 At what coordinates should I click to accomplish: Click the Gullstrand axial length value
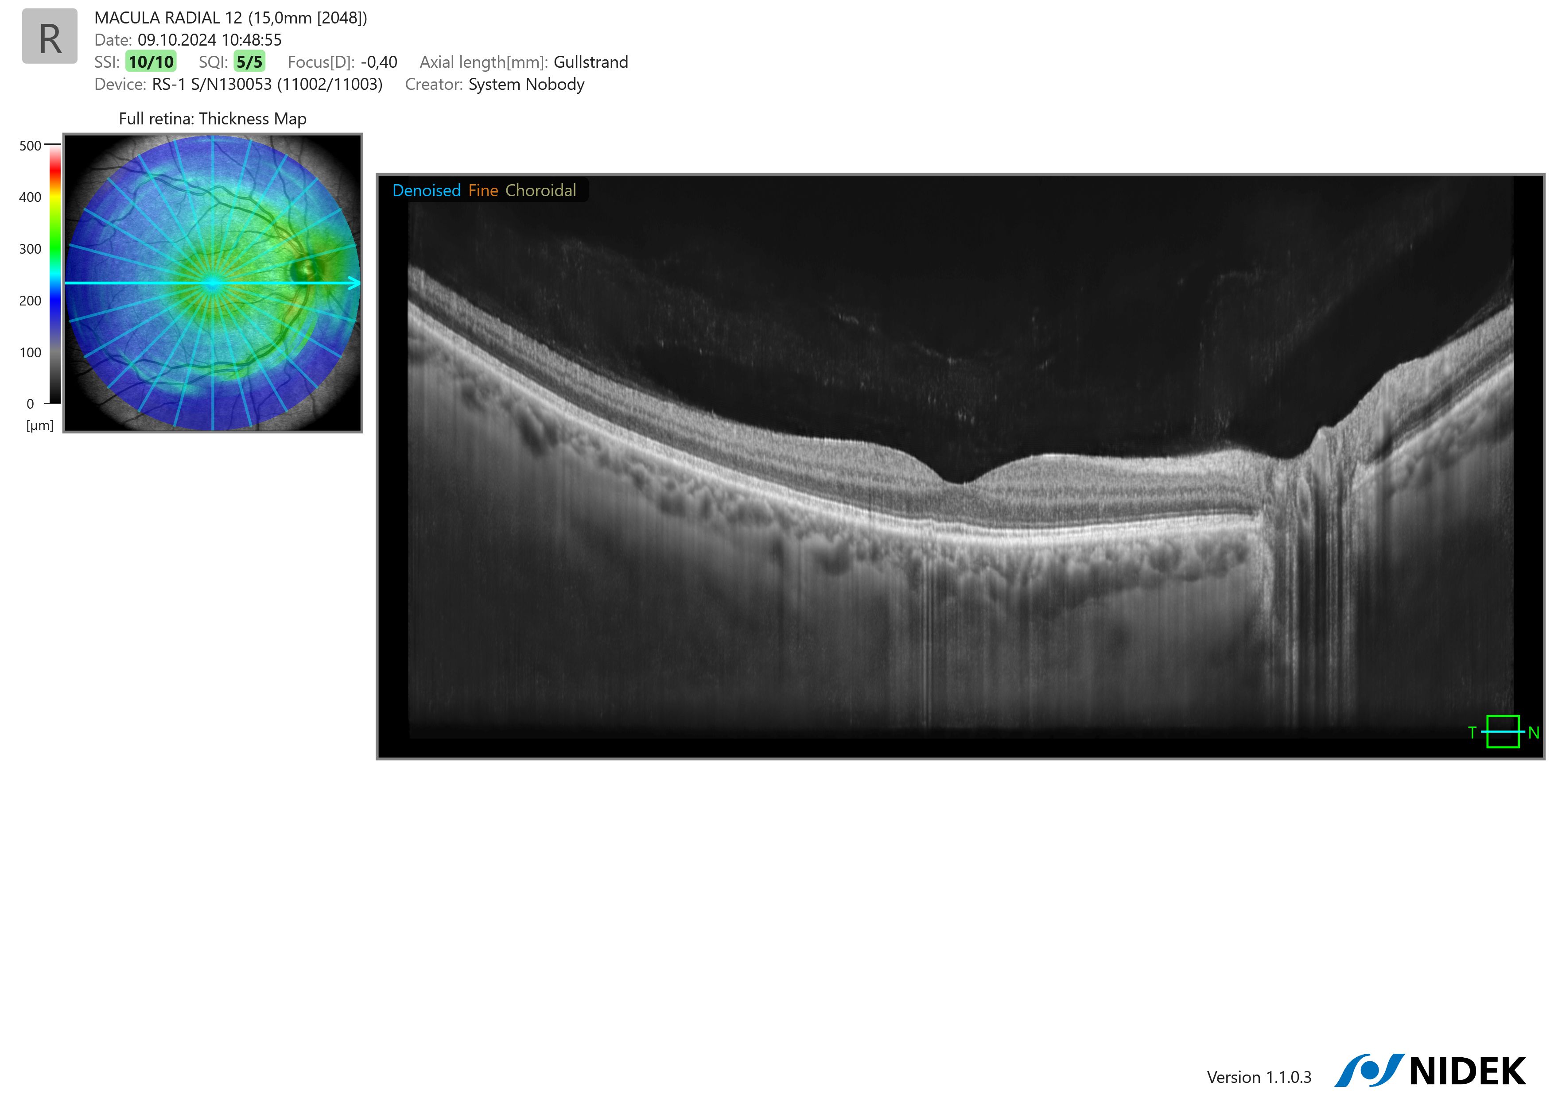590,62
